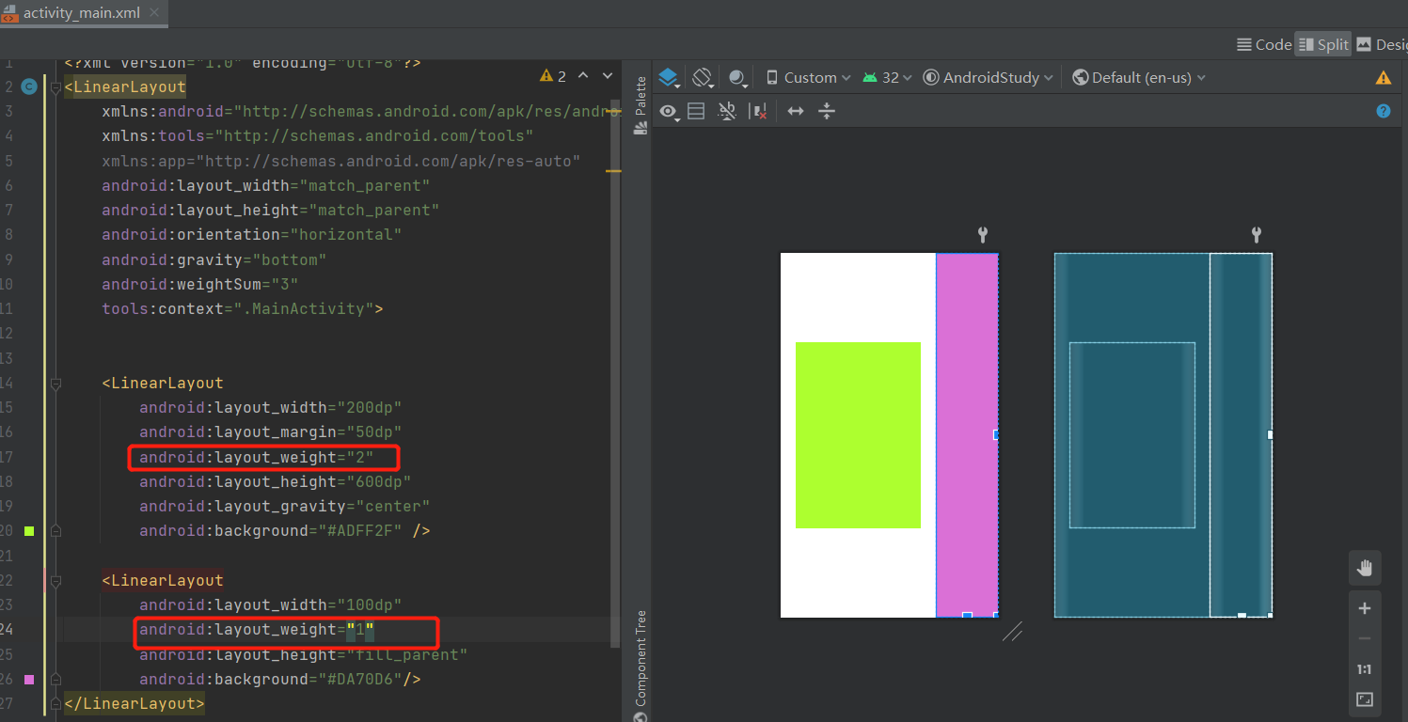This screenshot has width=1408, height=722.
Task: Switch to Split view mode
Action: [x=1323, y=44]
